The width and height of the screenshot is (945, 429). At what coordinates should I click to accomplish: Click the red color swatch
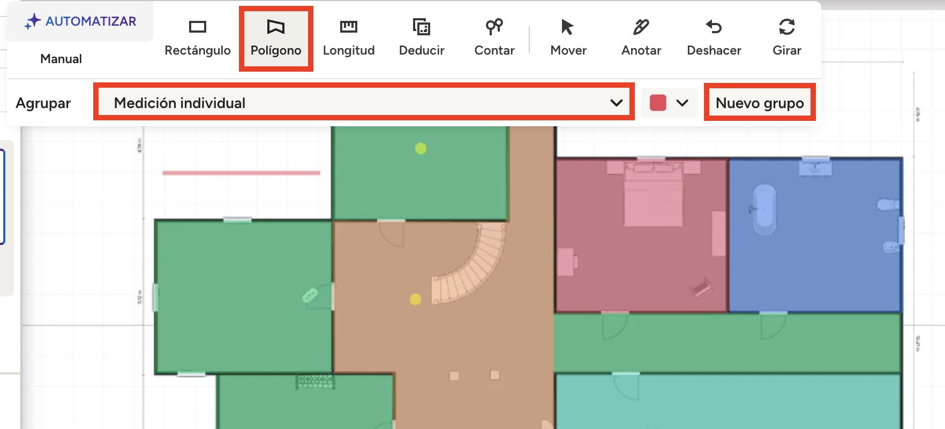coord(658,103)
